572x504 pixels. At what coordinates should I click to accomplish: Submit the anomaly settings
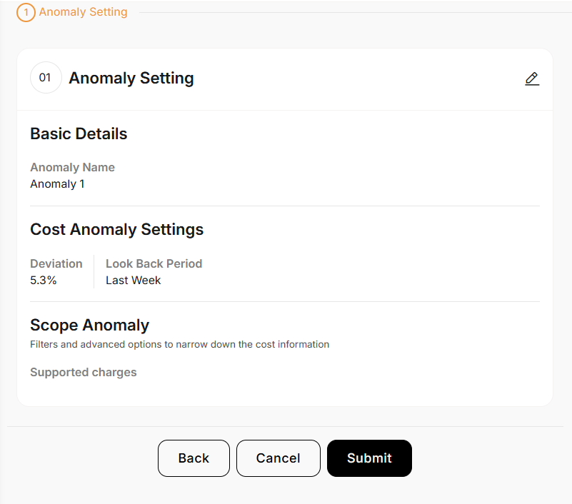[369, 458]
